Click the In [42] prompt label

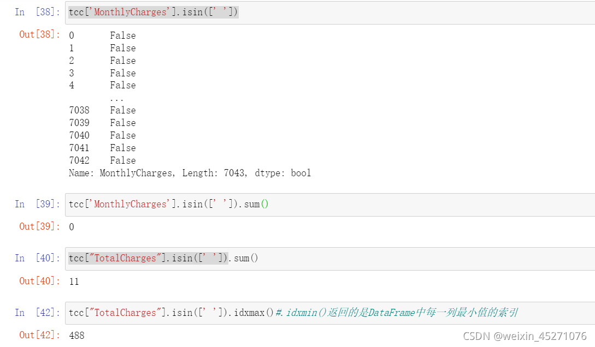tap(37, 313)
